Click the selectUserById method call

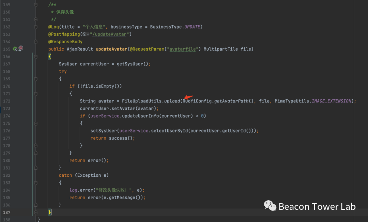[169, 131]
